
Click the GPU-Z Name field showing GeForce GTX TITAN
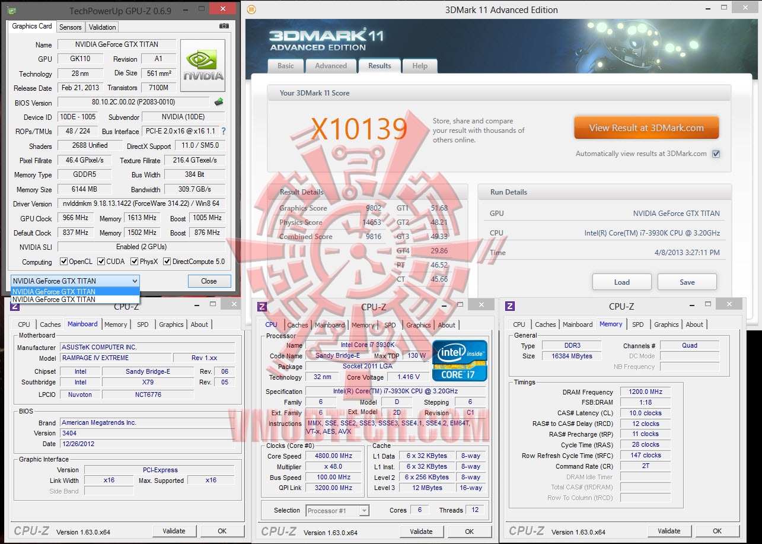click(117, 44)
